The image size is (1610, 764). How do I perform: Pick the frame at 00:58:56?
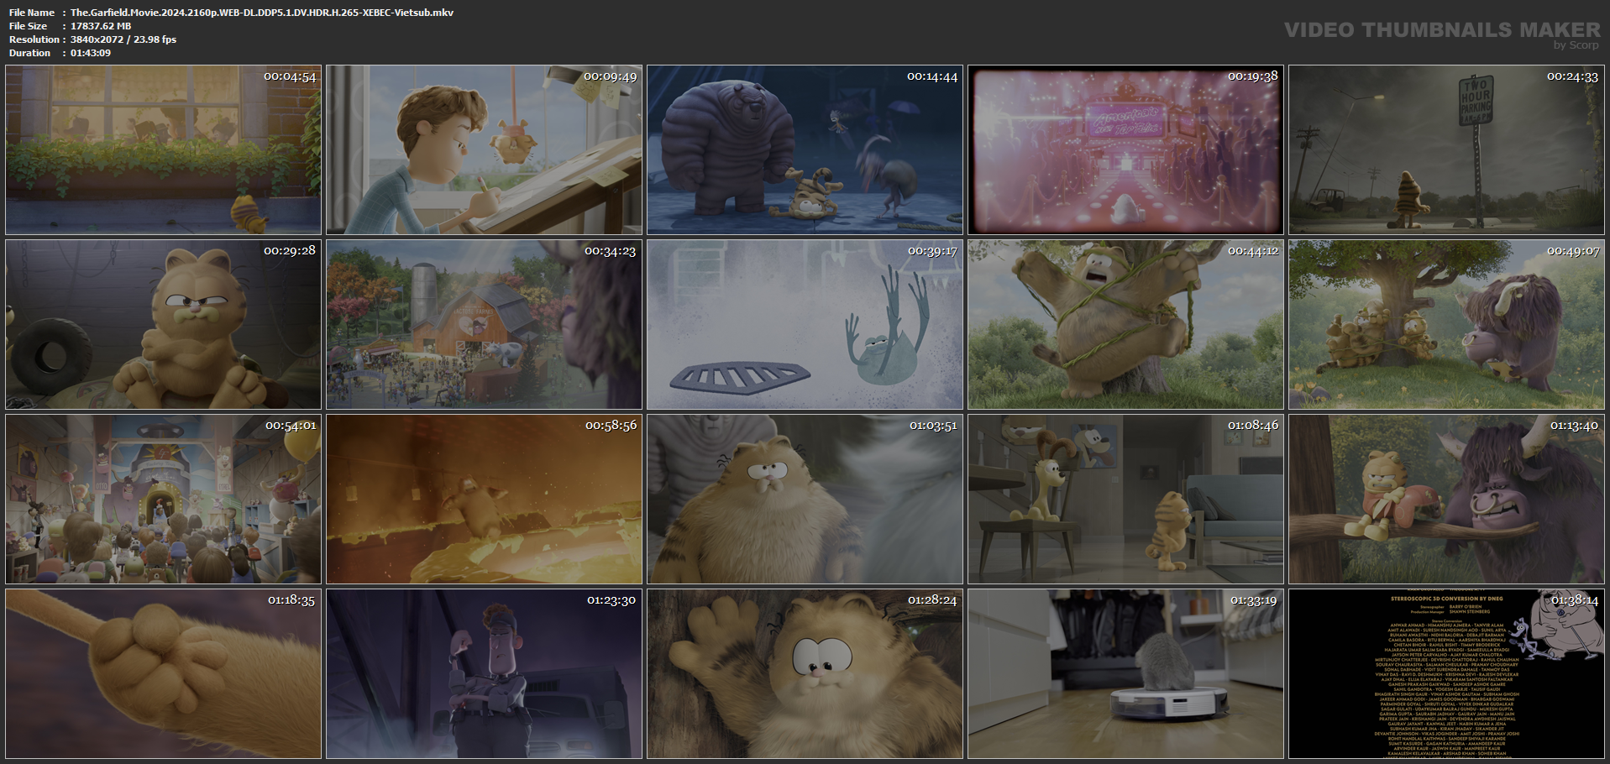coord(484,499)
